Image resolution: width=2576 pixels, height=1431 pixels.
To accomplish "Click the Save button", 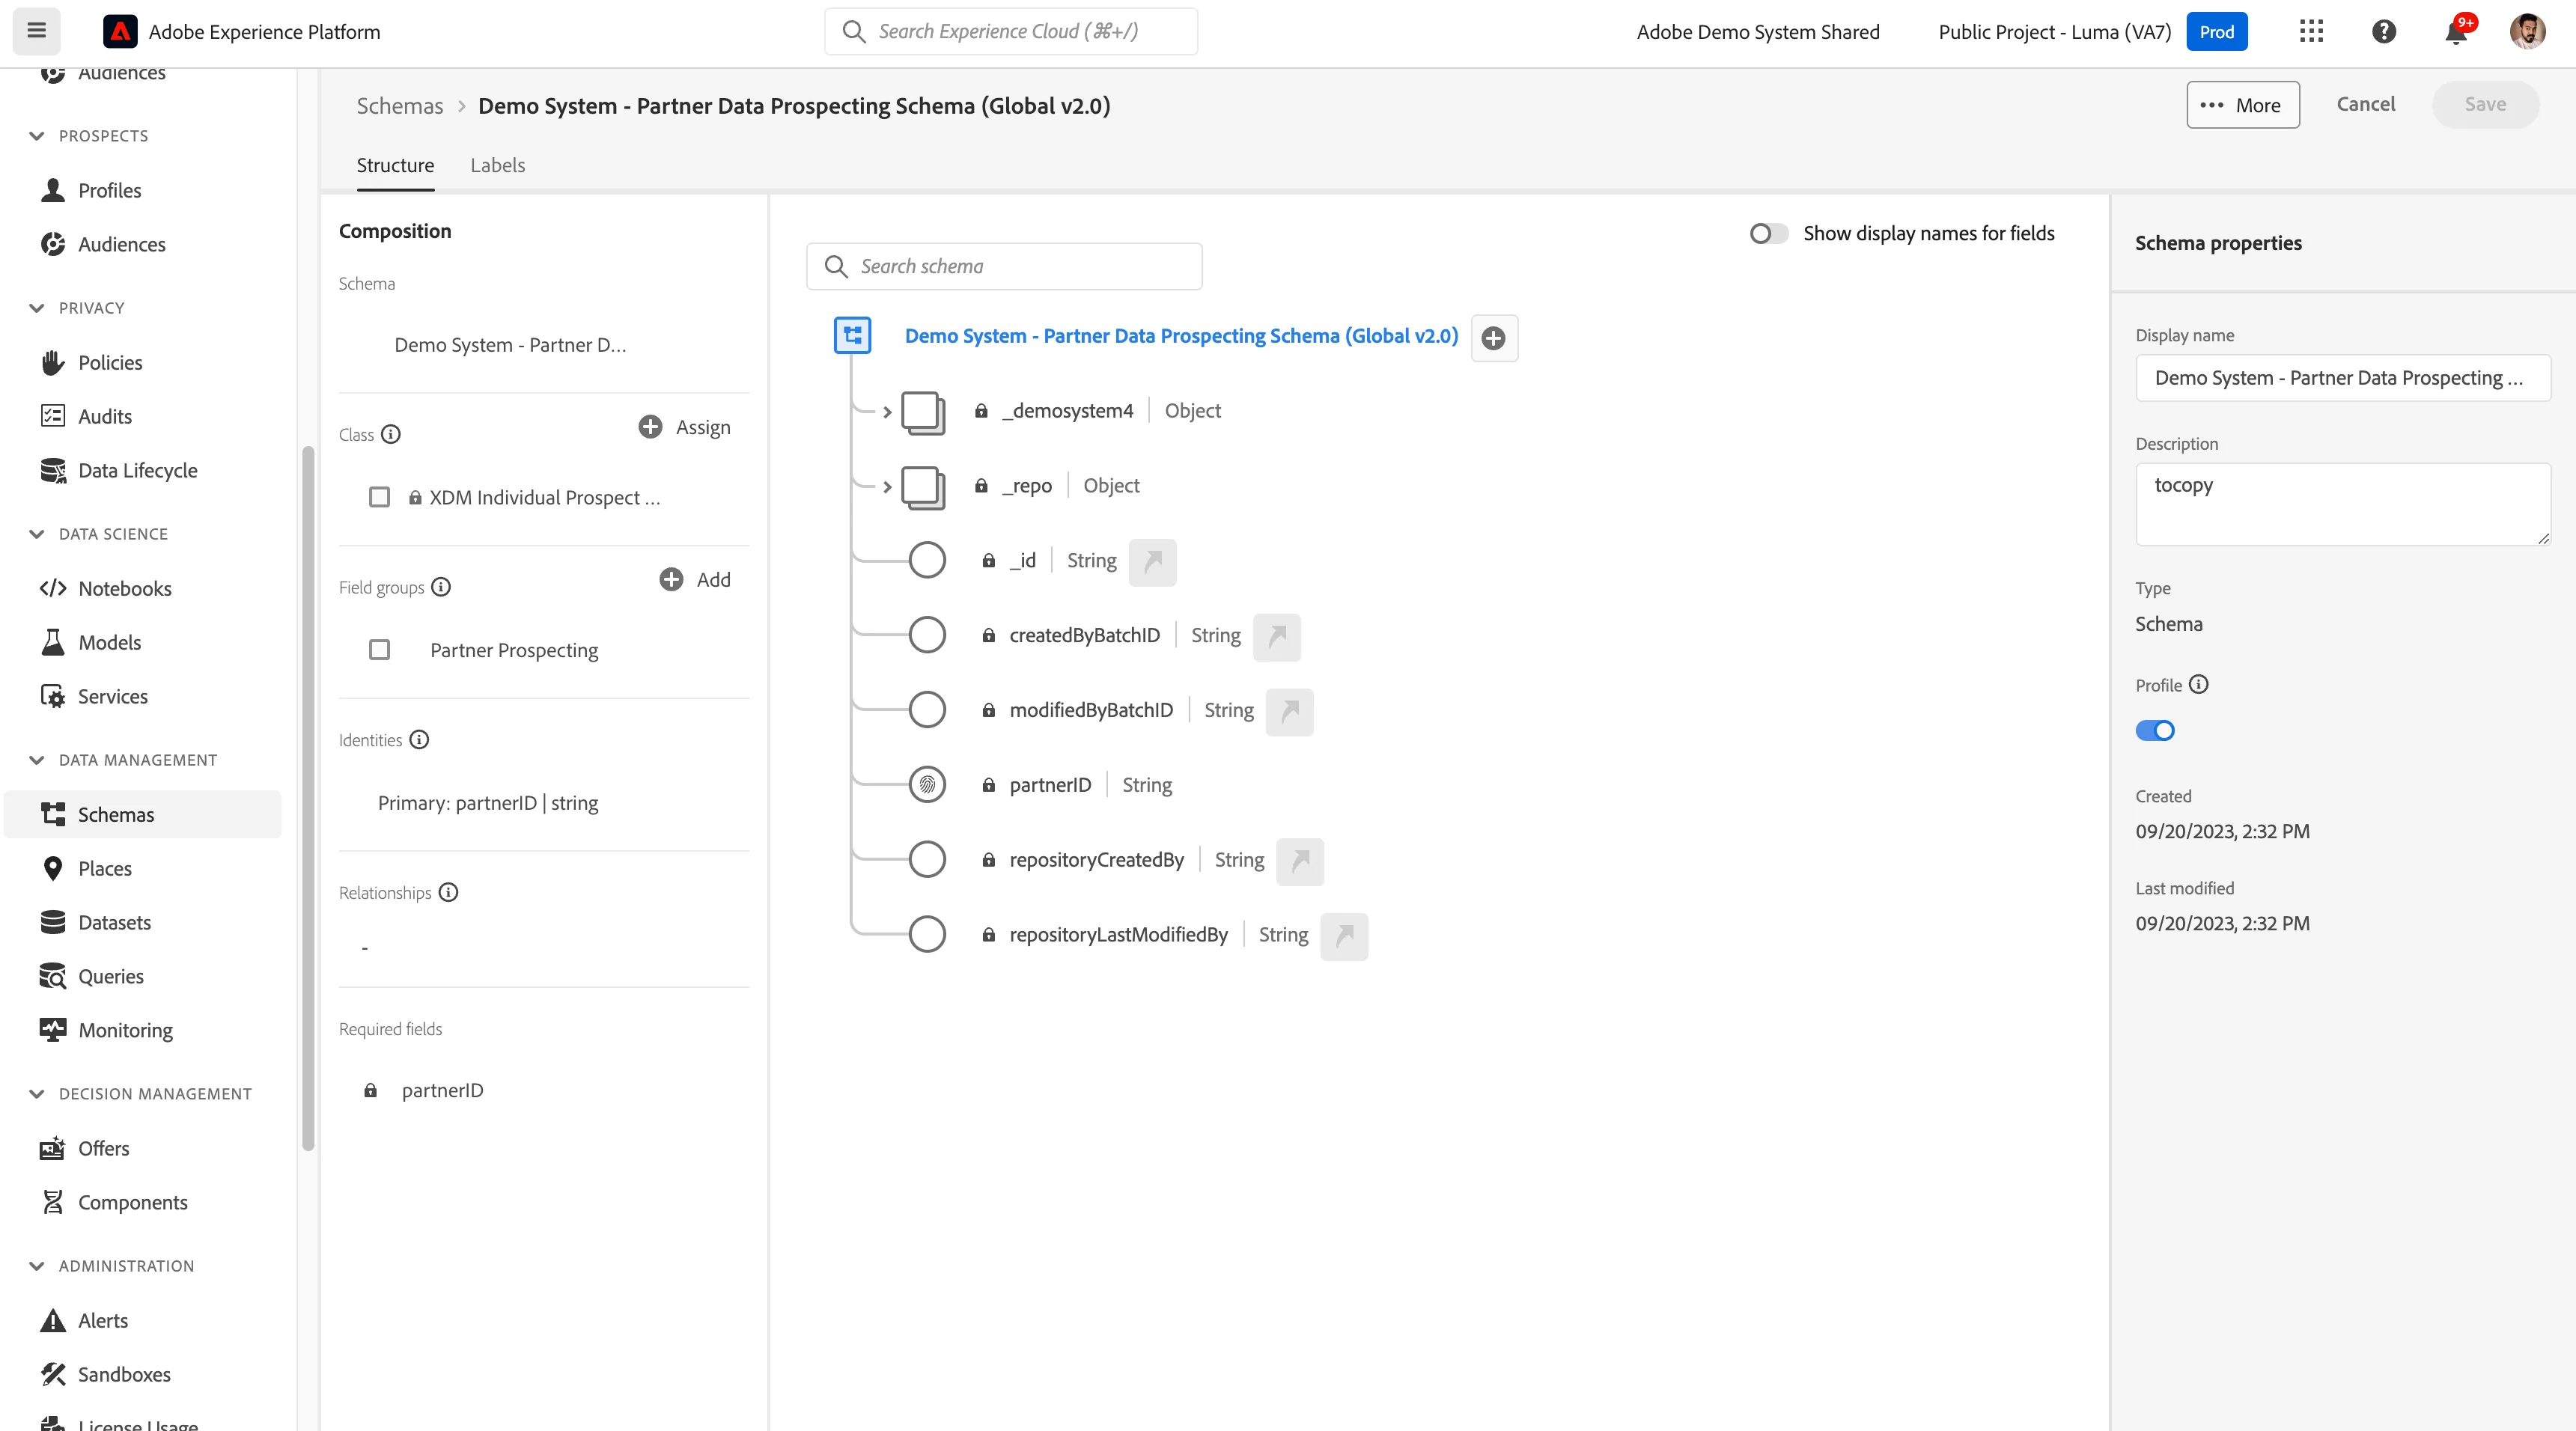I will pos(2485,104).
